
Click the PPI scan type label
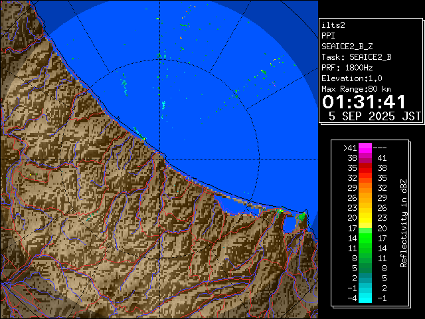(328, 36)
